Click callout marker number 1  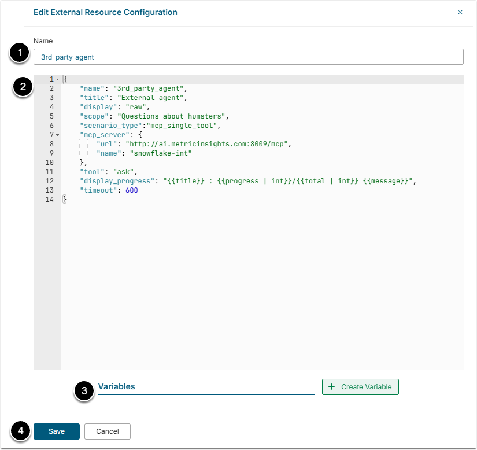point(20,54)
